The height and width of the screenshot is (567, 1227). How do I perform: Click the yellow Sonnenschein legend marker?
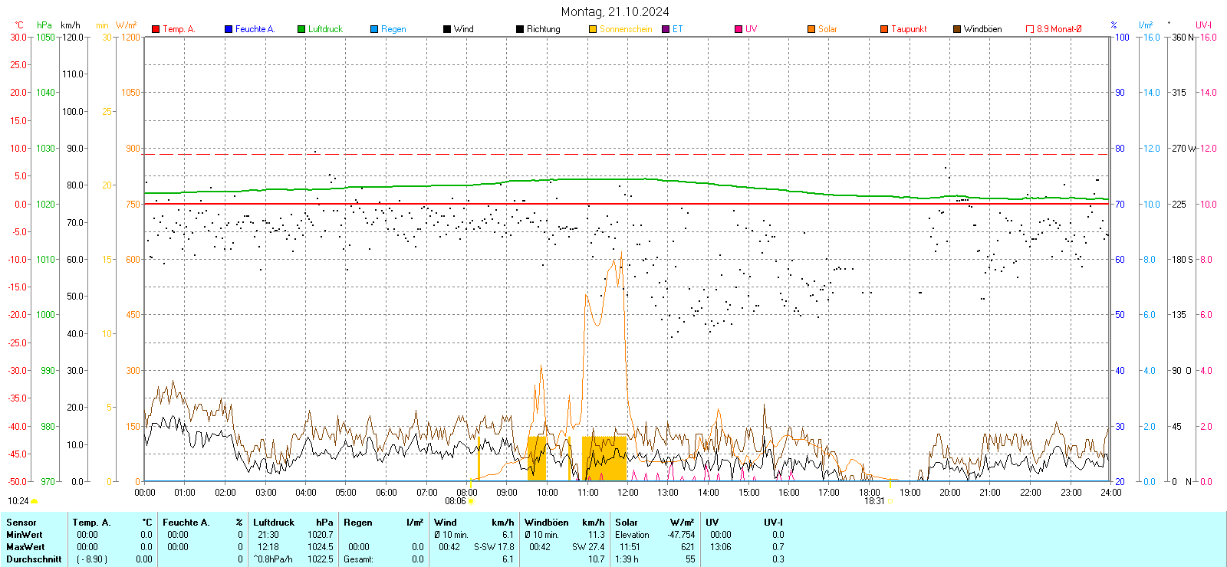tap(593, 29)
